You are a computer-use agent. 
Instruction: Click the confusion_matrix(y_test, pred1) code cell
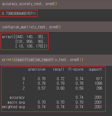(x=56, y=27)
